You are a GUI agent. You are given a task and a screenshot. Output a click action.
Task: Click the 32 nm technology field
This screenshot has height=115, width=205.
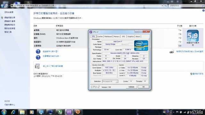[x=106, y=50]
